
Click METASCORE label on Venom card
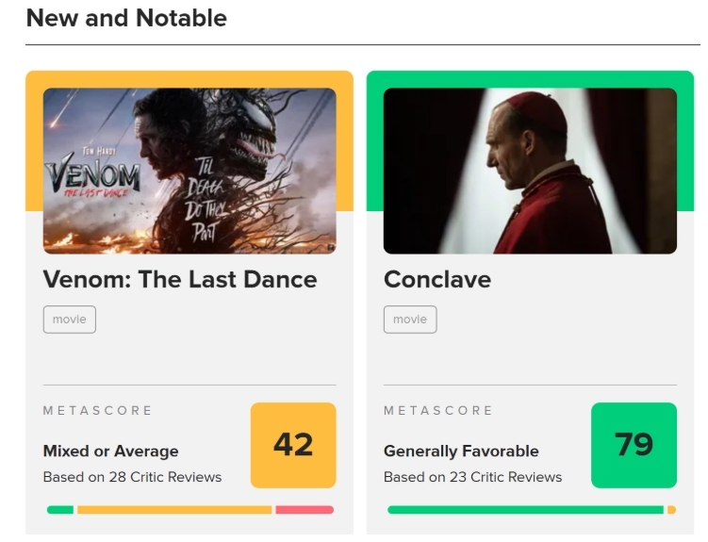[97, 410]
